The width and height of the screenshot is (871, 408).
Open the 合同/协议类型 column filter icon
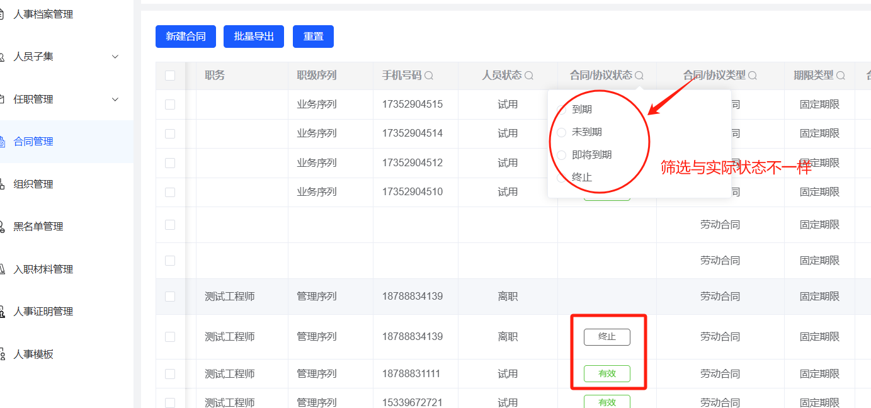tap(752, 76)
